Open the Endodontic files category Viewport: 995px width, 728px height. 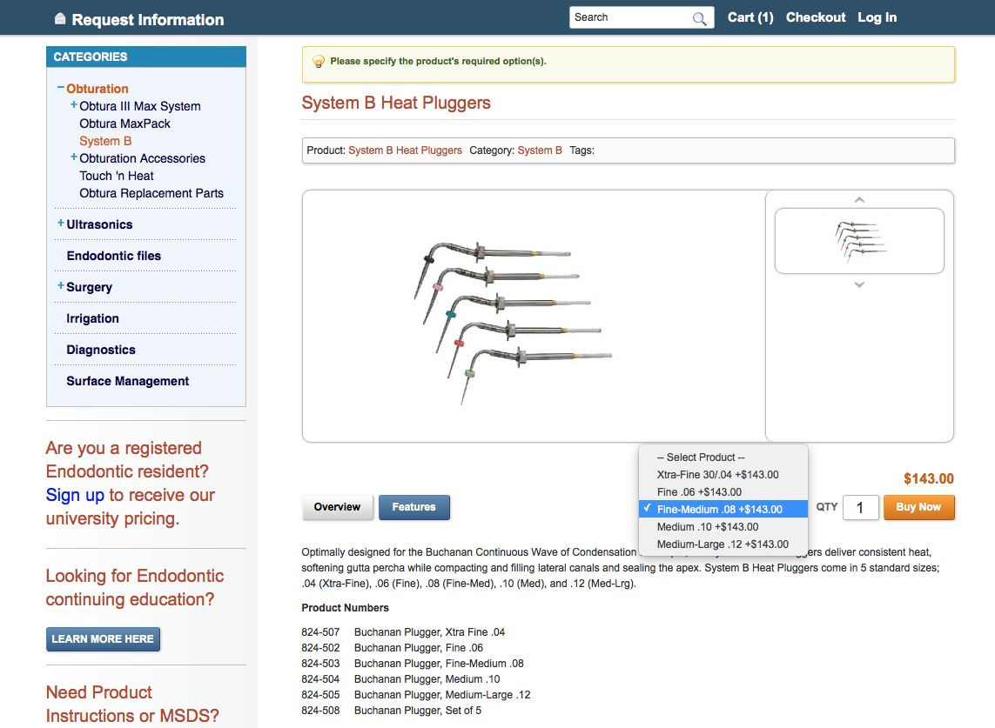coord(113,256)
